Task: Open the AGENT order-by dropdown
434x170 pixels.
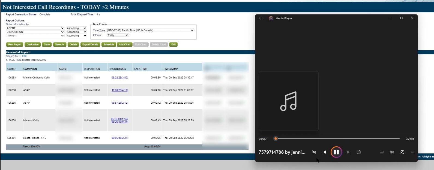Action: pos(35,28)
